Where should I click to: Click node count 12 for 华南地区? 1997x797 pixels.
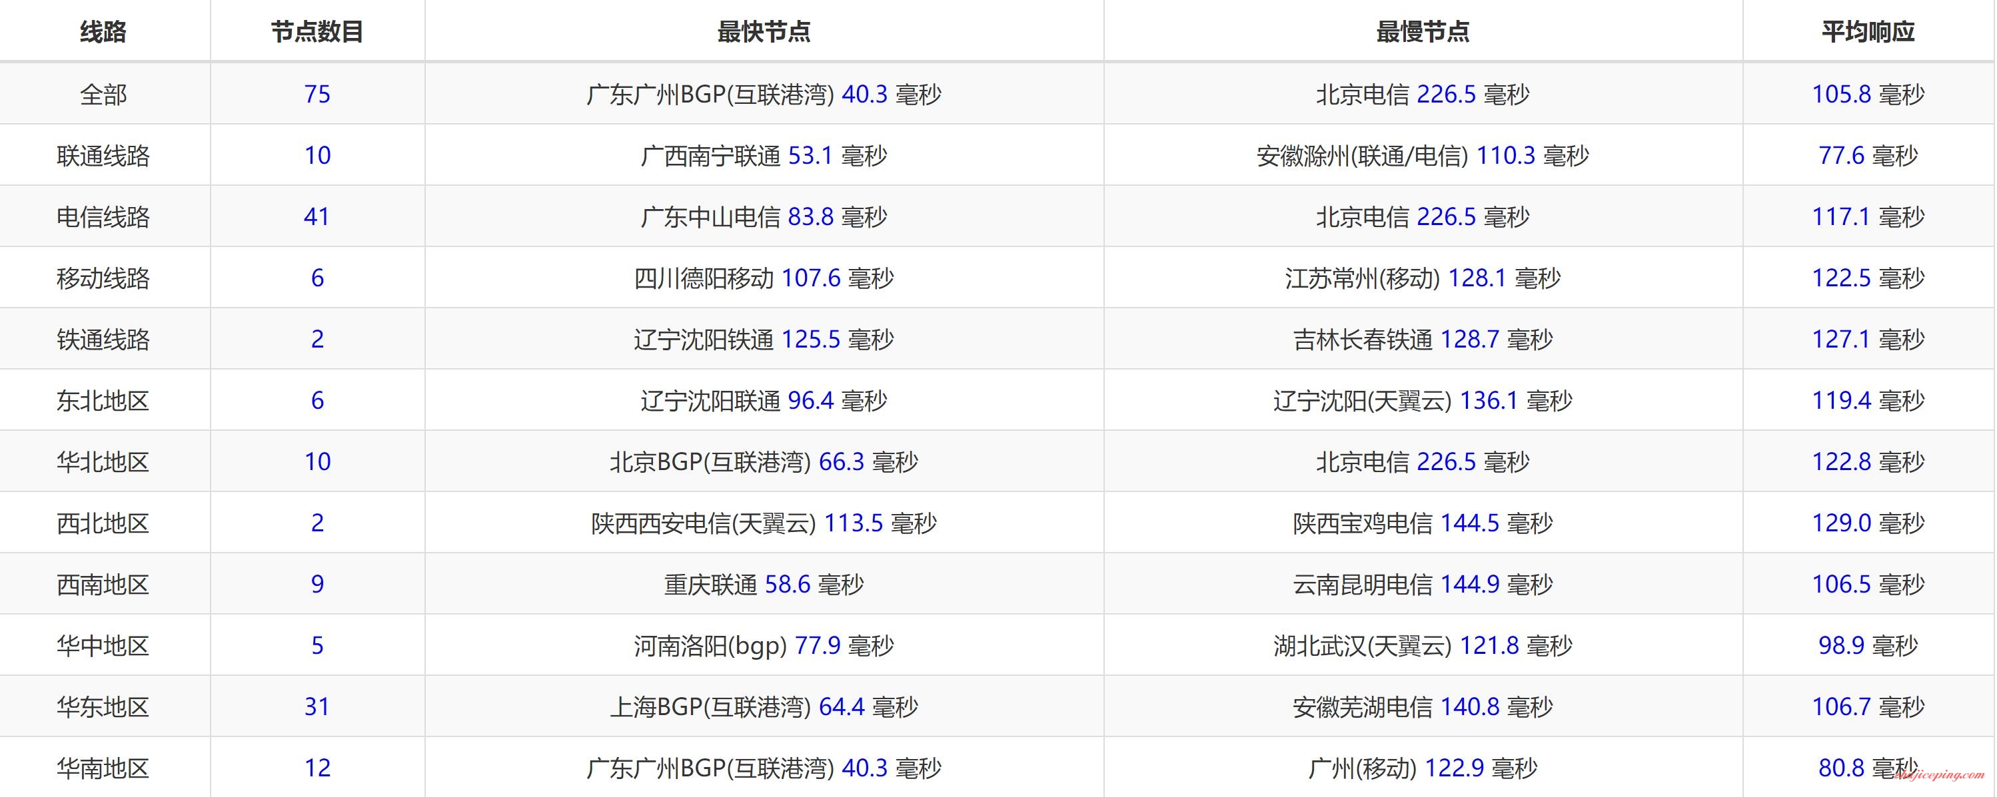(317, 768)
